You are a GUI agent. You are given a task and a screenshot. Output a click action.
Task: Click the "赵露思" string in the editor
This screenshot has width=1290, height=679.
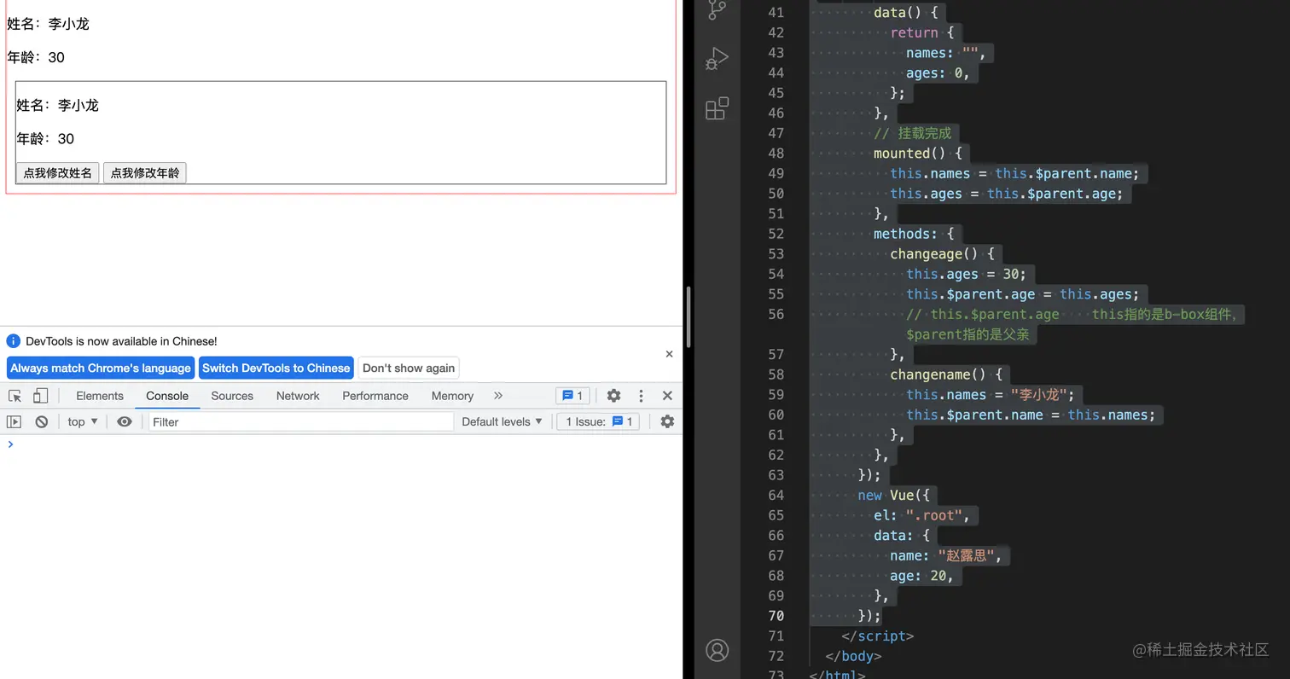click(x=966, y=556)
